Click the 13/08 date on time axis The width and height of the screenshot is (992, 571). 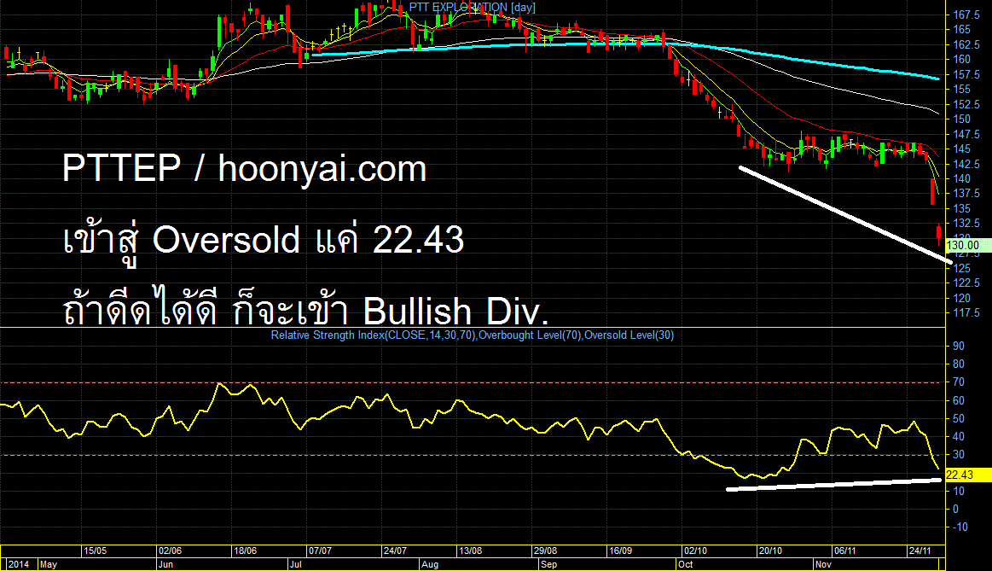(470, 551)
